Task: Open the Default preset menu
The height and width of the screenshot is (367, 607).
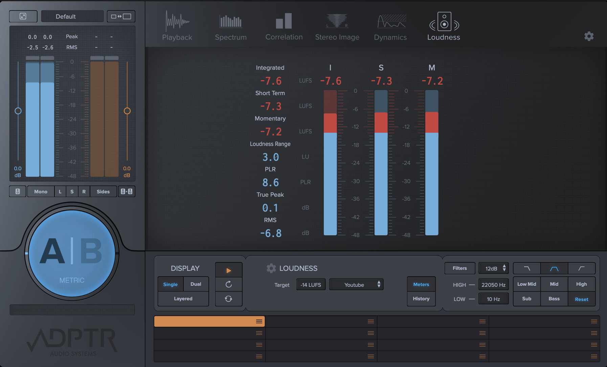Action: pyautogui.click(x=72, y=16)
